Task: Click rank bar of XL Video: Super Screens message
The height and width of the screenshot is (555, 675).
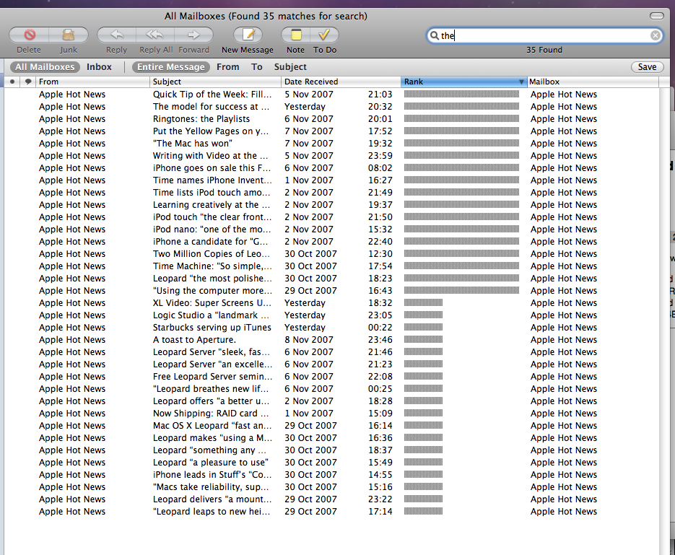Action: coord(423,303)
